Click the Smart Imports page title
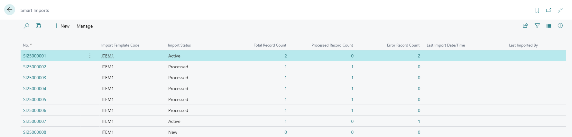Screen dimensions: 572x137 (x=35, y=10)
